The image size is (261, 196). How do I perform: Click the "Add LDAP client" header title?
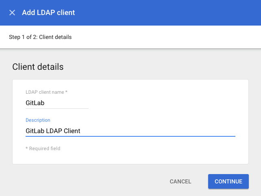pos(48,13)
